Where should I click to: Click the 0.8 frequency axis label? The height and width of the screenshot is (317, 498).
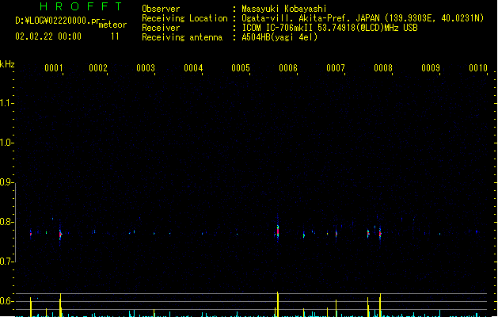pyautogui.click(x=6, y=222)
